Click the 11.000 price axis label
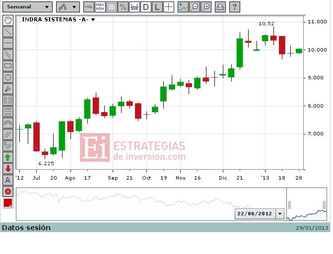Viewport: 333px width, 254px height. point(317,22)
